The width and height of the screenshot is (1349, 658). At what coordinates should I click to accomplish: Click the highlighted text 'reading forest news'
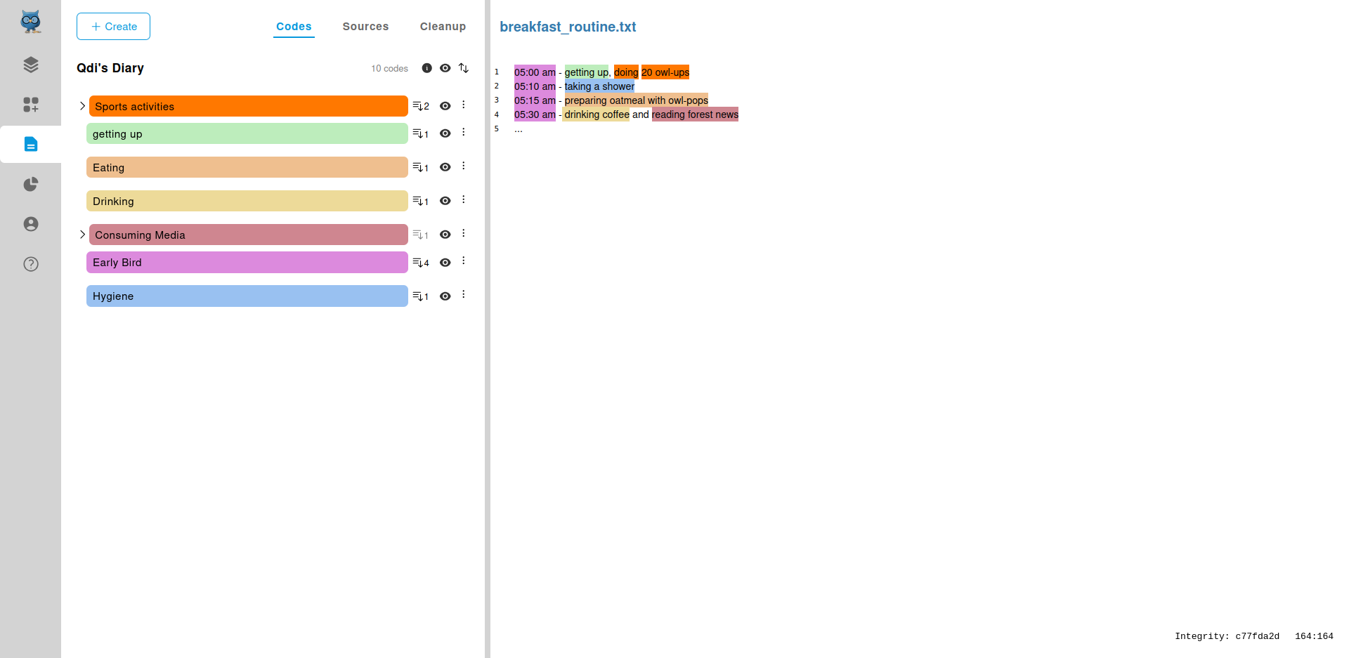[x=695, y=114]
